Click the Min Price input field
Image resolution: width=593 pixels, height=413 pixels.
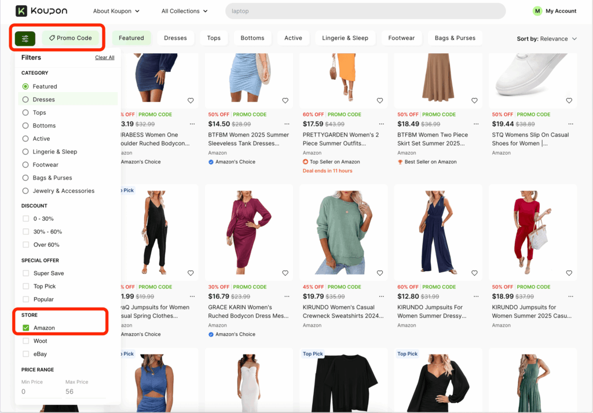pyautogui.click(x=41, y=392)
